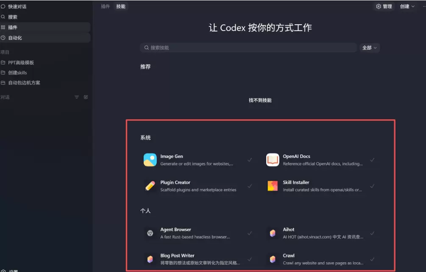
Task: Open the 全部 filter dropdown
Action: point(370,48)
